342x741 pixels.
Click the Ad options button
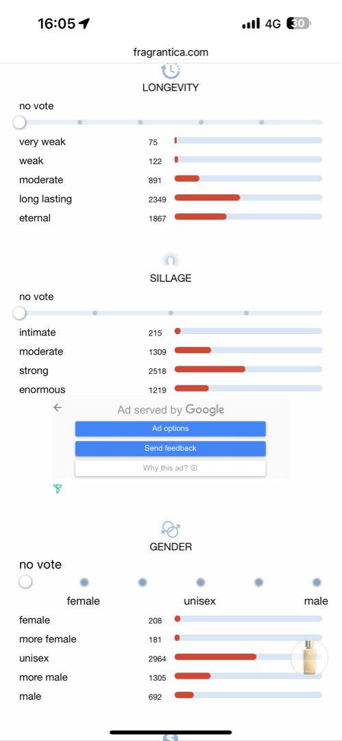171,429
